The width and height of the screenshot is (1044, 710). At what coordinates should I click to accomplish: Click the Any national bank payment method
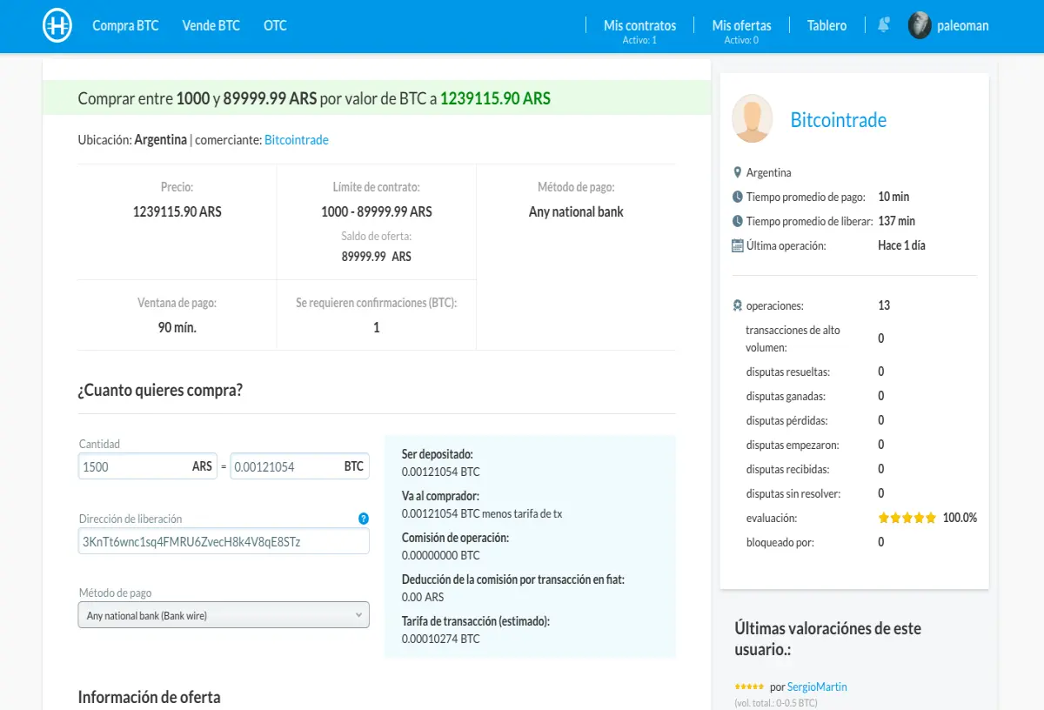point(576,211)
